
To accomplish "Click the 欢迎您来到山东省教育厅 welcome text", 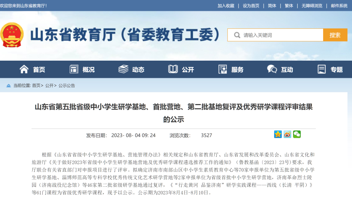I will click(x=23, y=6).
